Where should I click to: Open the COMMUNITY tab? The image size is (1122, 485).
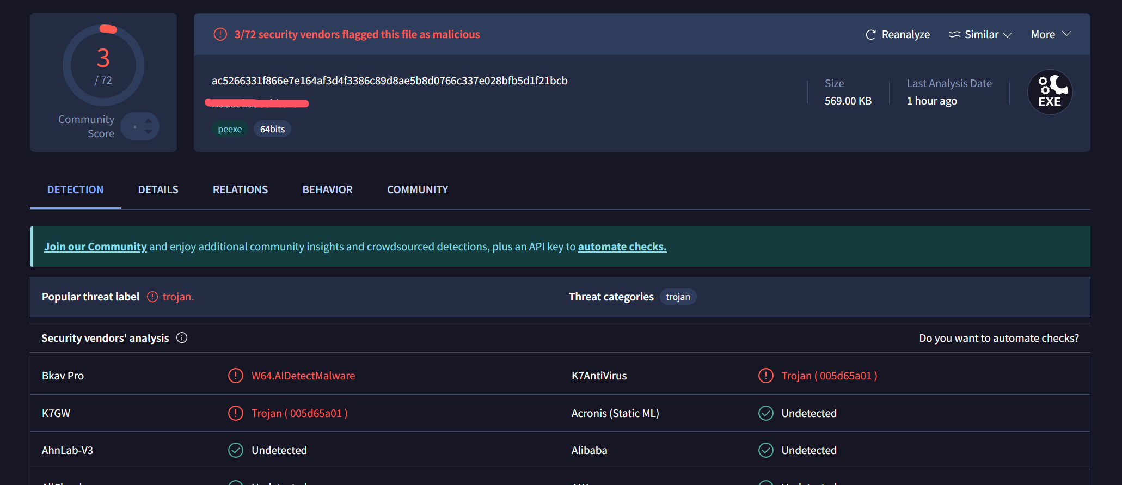tap(418, 189)
